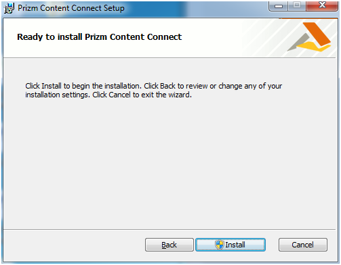Click the orange stripe of the Prizm logo
The image size is (341, 265).
[317, 33]
